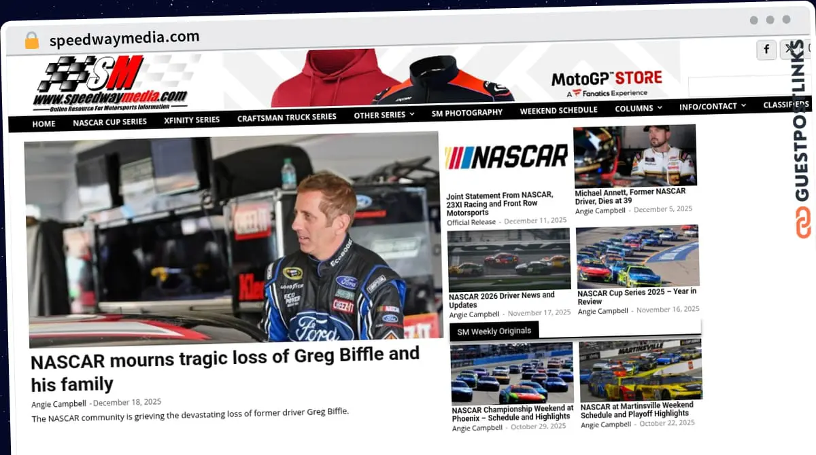Viewport: 816px width, 455px height.
Task: Open 'Joint Statement From NASCAR, 23XI Racing' article
Action: [x=500, y=204]
